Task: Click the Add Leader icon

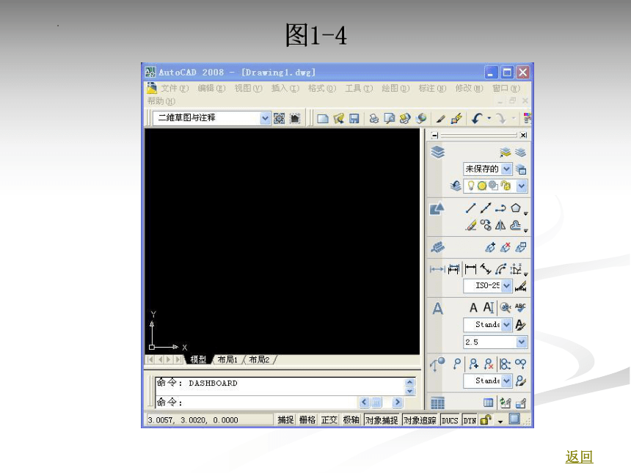Action: (473, 364)
